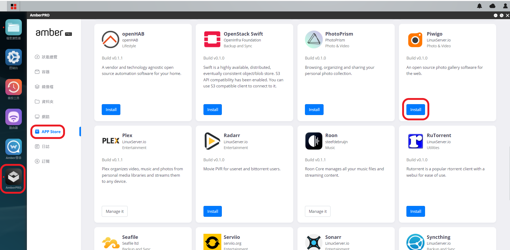This screenshot has height=250, width=510.
Task: Click the Piwigo app title
Action: (435, 34)
